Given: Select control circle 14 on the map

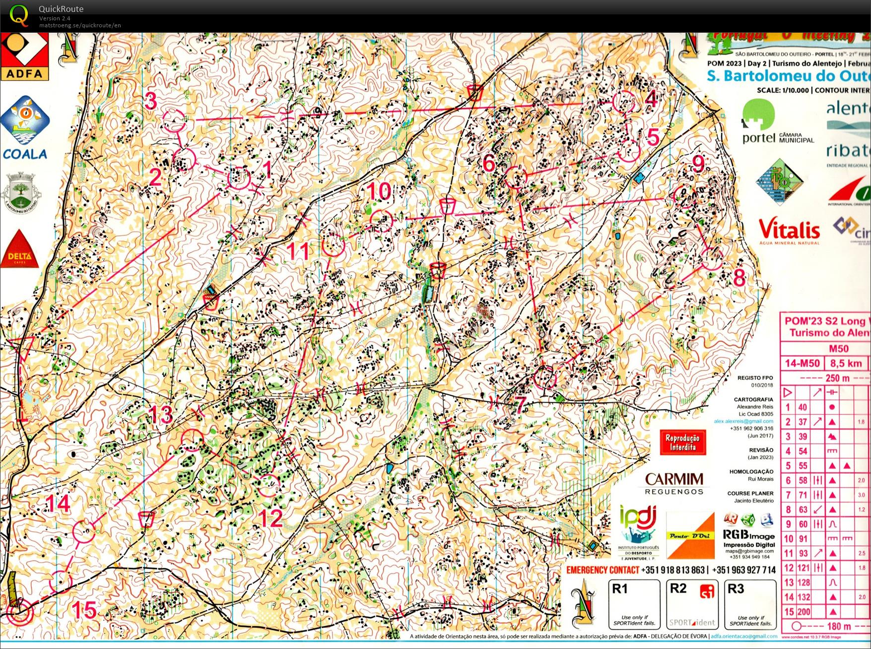Looking at the screenshot, I should coord(83,531).
